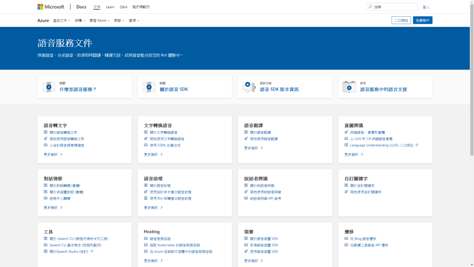Click book icon beside 關於語音助理
The image size is (474, 267).
coord(146,185)
